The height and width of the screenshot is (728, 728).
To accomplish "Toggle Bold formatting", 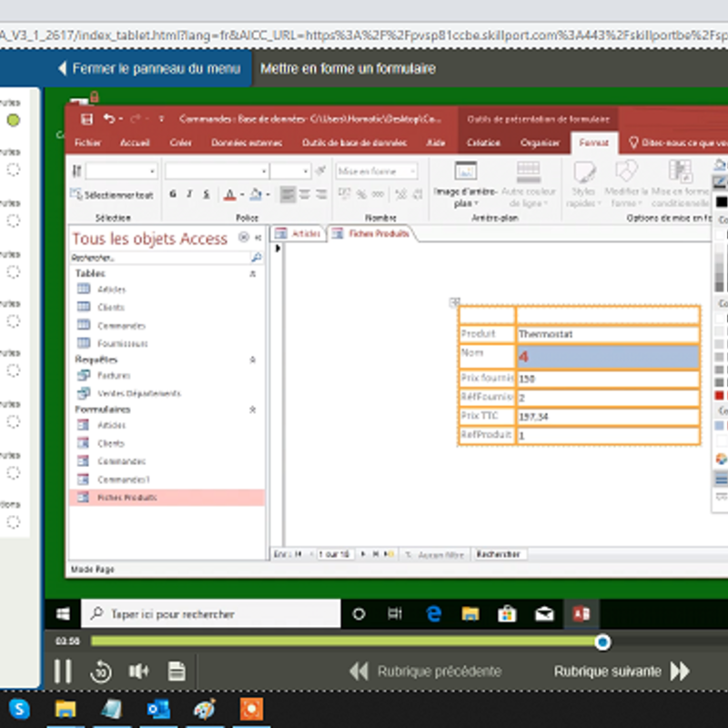I will (x=173, y=194).
